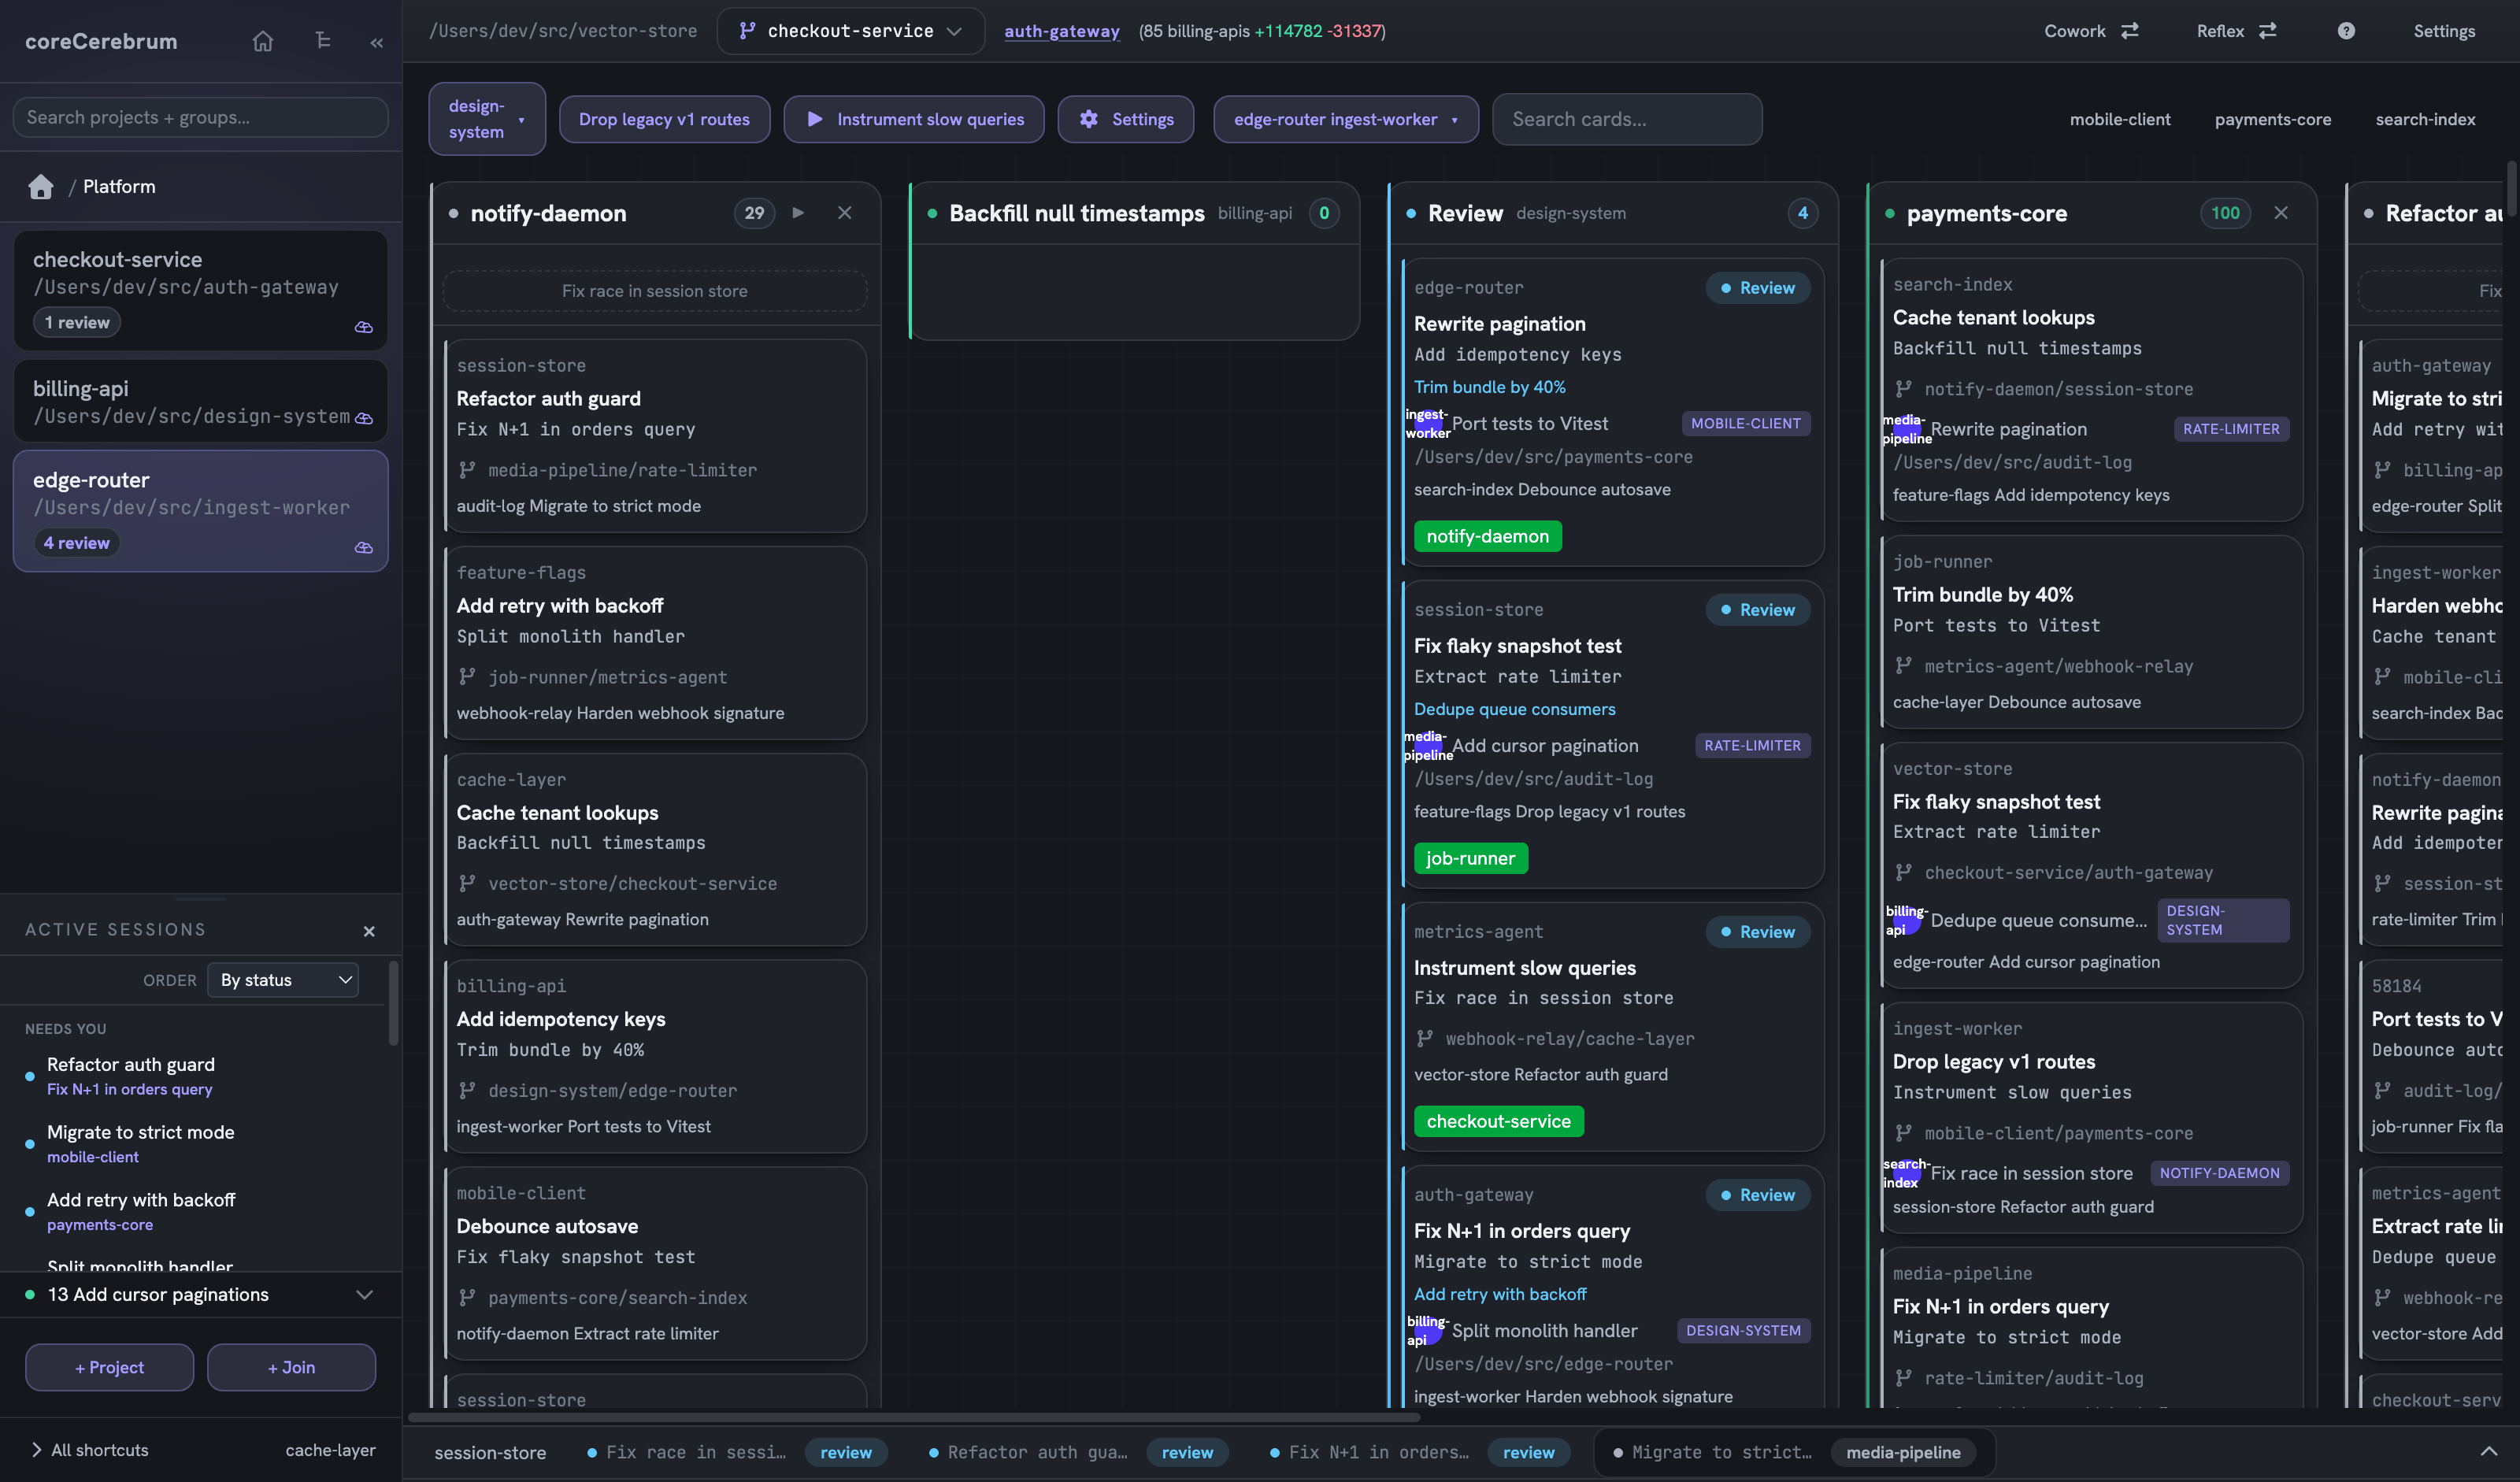Click search-index avatar on Fix race in session store

click(x=1906, y=1173)
